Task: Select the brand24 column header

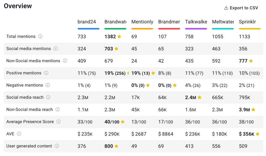Action: (x=87, y=22)
